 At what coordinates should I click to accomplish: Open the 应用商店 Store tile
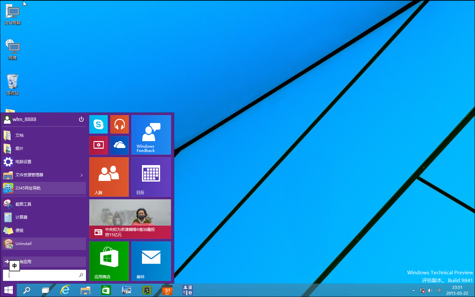[x=109, y=261]
